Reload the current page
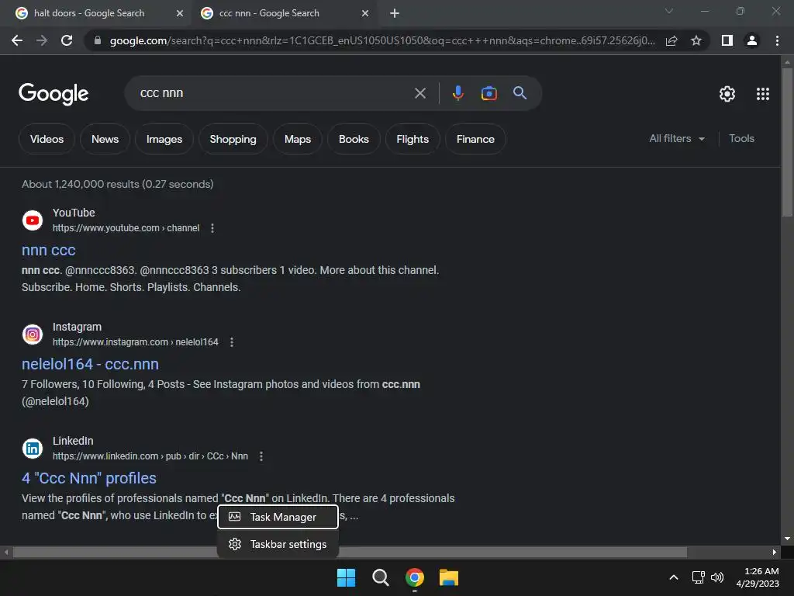 click(x=67, y=40)
